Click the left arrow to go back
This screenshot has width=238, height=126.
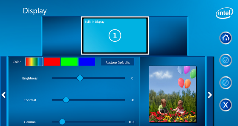tap(4, 95)
